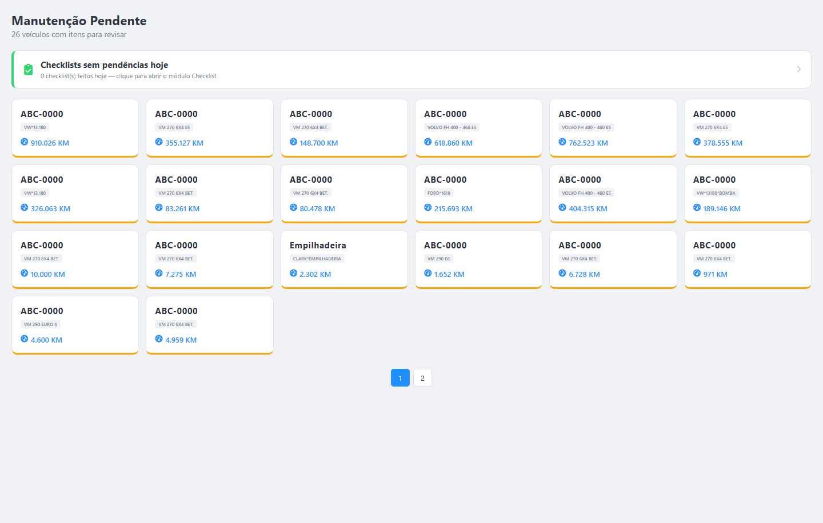Click the Empilhadeira card title
The image size is (823, 523).
tap(318, 246)
